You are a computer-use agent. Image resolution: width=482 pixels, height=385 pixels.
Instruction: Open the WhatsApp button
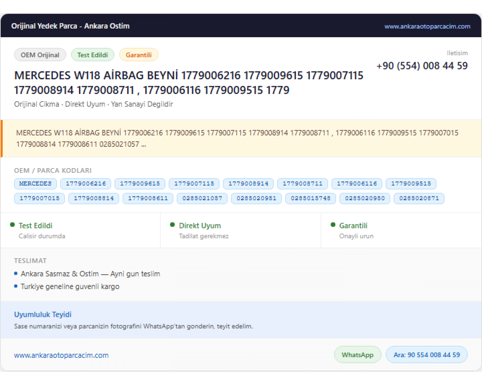[358, 355]
